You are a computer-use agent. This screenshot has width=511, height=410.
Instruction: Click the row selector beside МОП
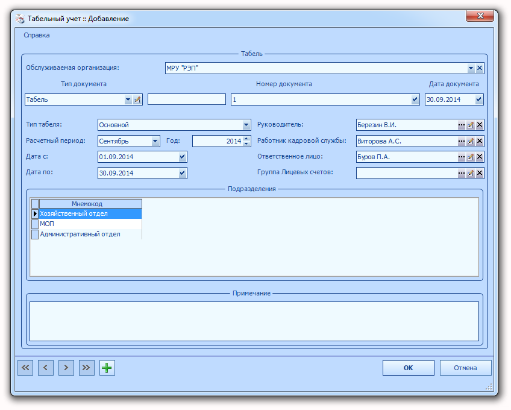[x=35, y=224]
